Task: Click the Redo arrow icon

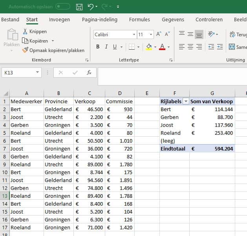Action: pyautogui.click(x=104, y=7)
